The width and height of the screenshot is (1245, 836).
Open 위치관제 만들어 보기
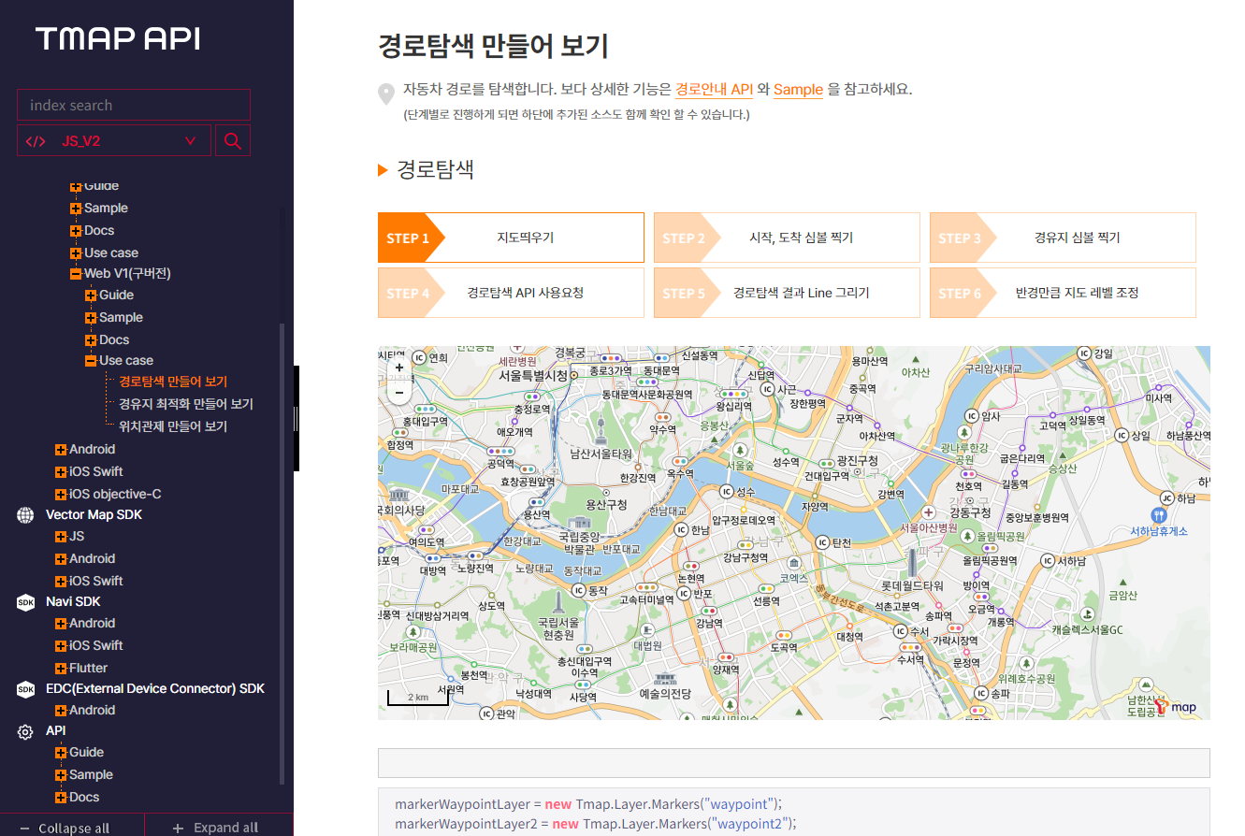click(173, 426)
